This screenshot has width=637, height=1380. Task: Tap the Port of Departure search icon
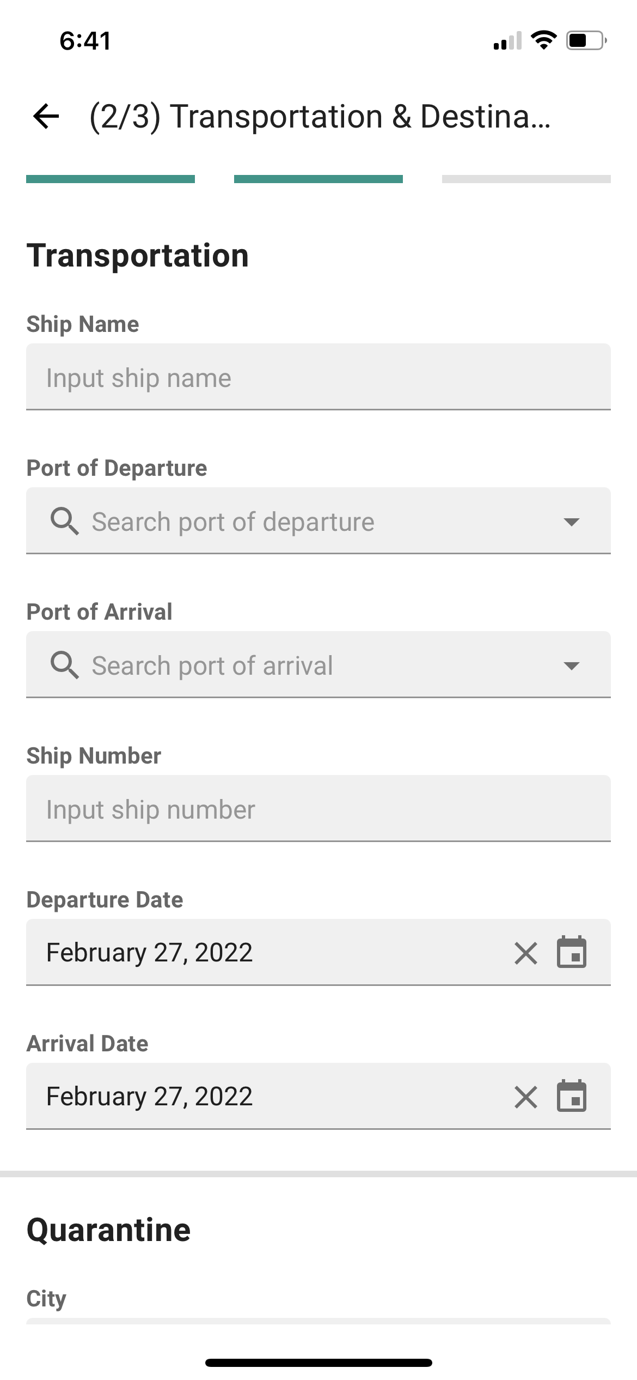[x=64, y=521]
